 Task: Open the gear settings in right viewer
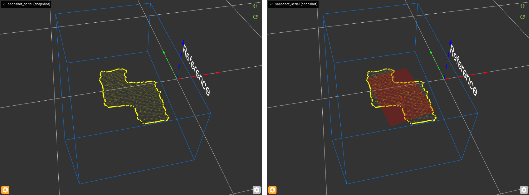tap(524, 190)
